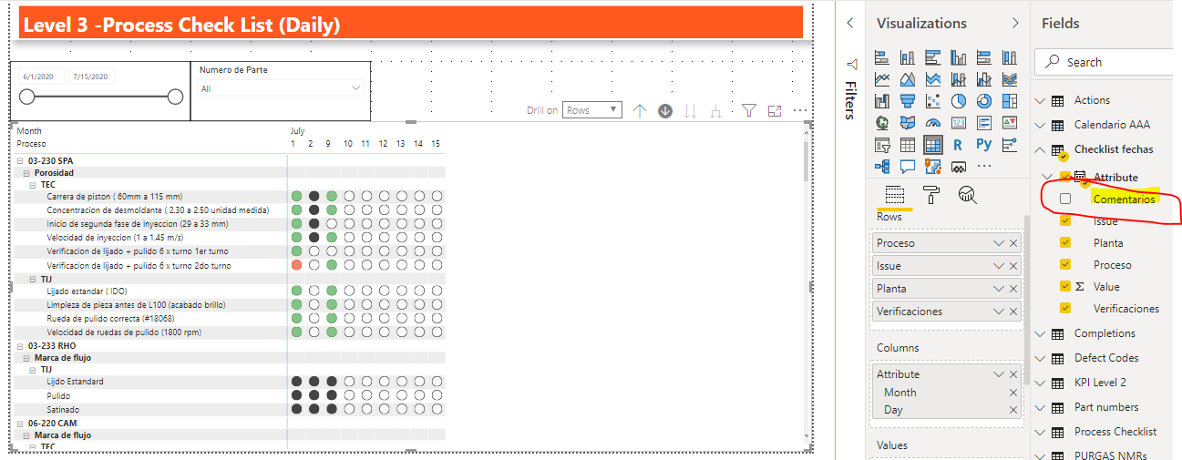Viewport: 1182px width, 460px height.
Task: Pick the ribbon chart visual
Action: (1010, 79)
